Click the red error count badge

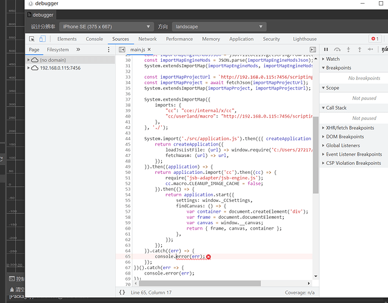(375, 39)
